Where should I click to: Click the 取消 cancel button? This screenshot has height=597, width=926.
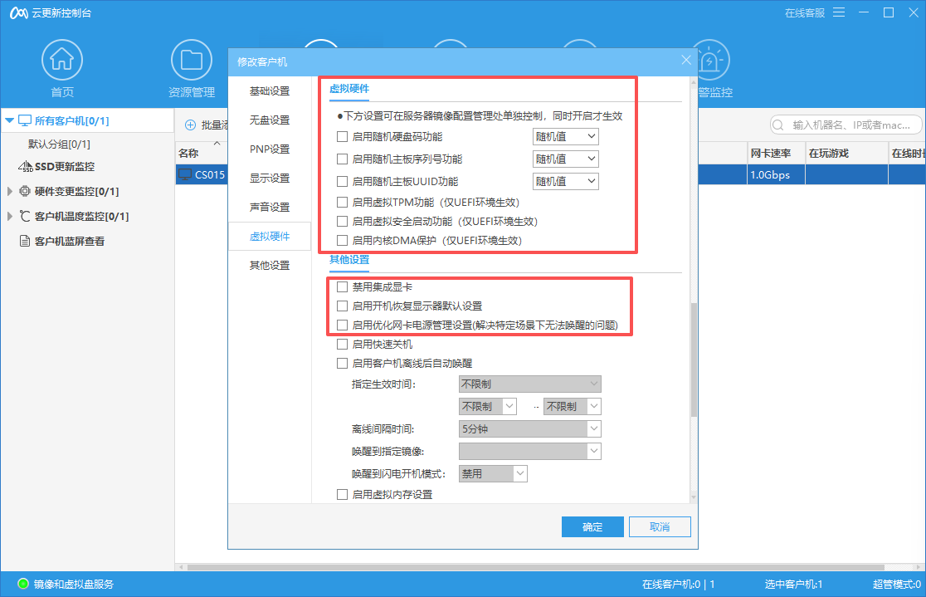660,526
